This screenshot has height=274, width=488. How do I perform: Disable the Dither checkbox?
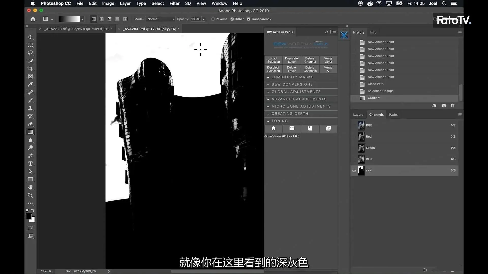click(232, 19)
